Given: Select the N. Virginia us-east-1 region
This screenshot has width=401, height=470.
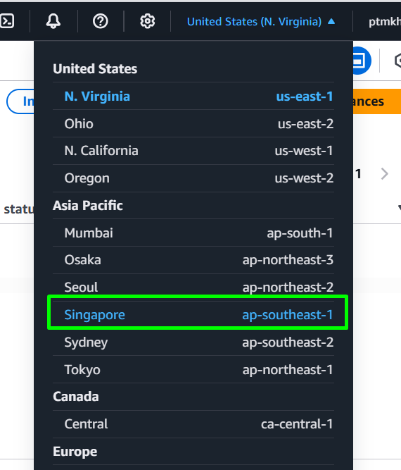Looking at the screenshot, I should [193, 97].
